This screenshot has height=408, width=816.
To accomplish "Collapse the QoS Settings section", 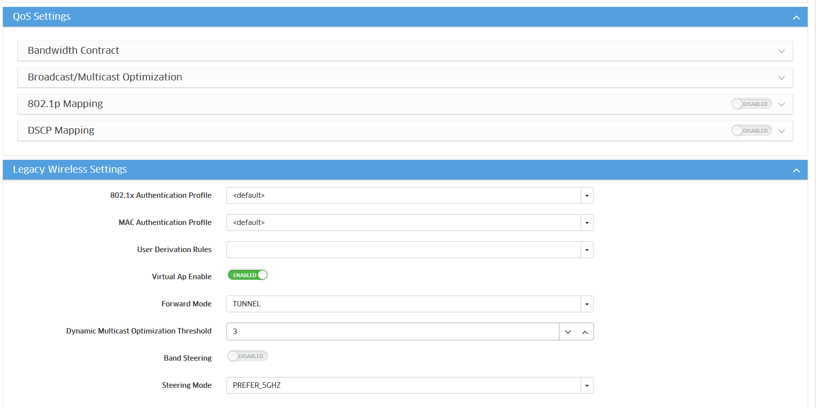I will (796, 17).
